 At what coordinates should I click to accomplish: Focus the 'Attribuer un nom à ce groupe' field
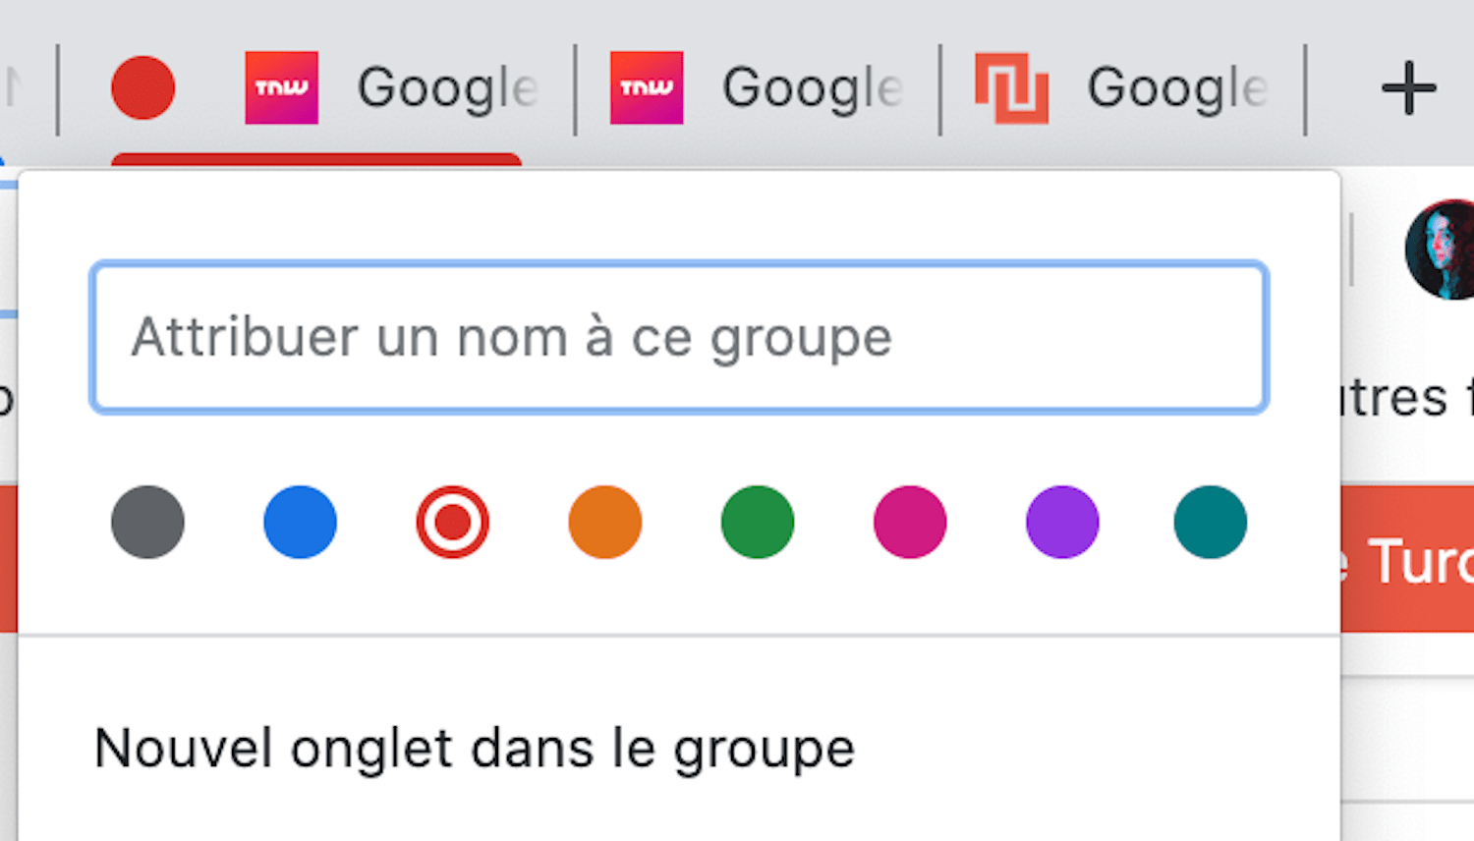click(679, 337)
